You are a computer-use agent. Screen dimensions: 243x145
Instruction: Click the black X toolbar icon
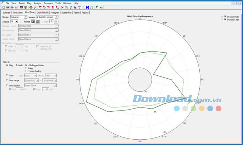tap(62, 7)
